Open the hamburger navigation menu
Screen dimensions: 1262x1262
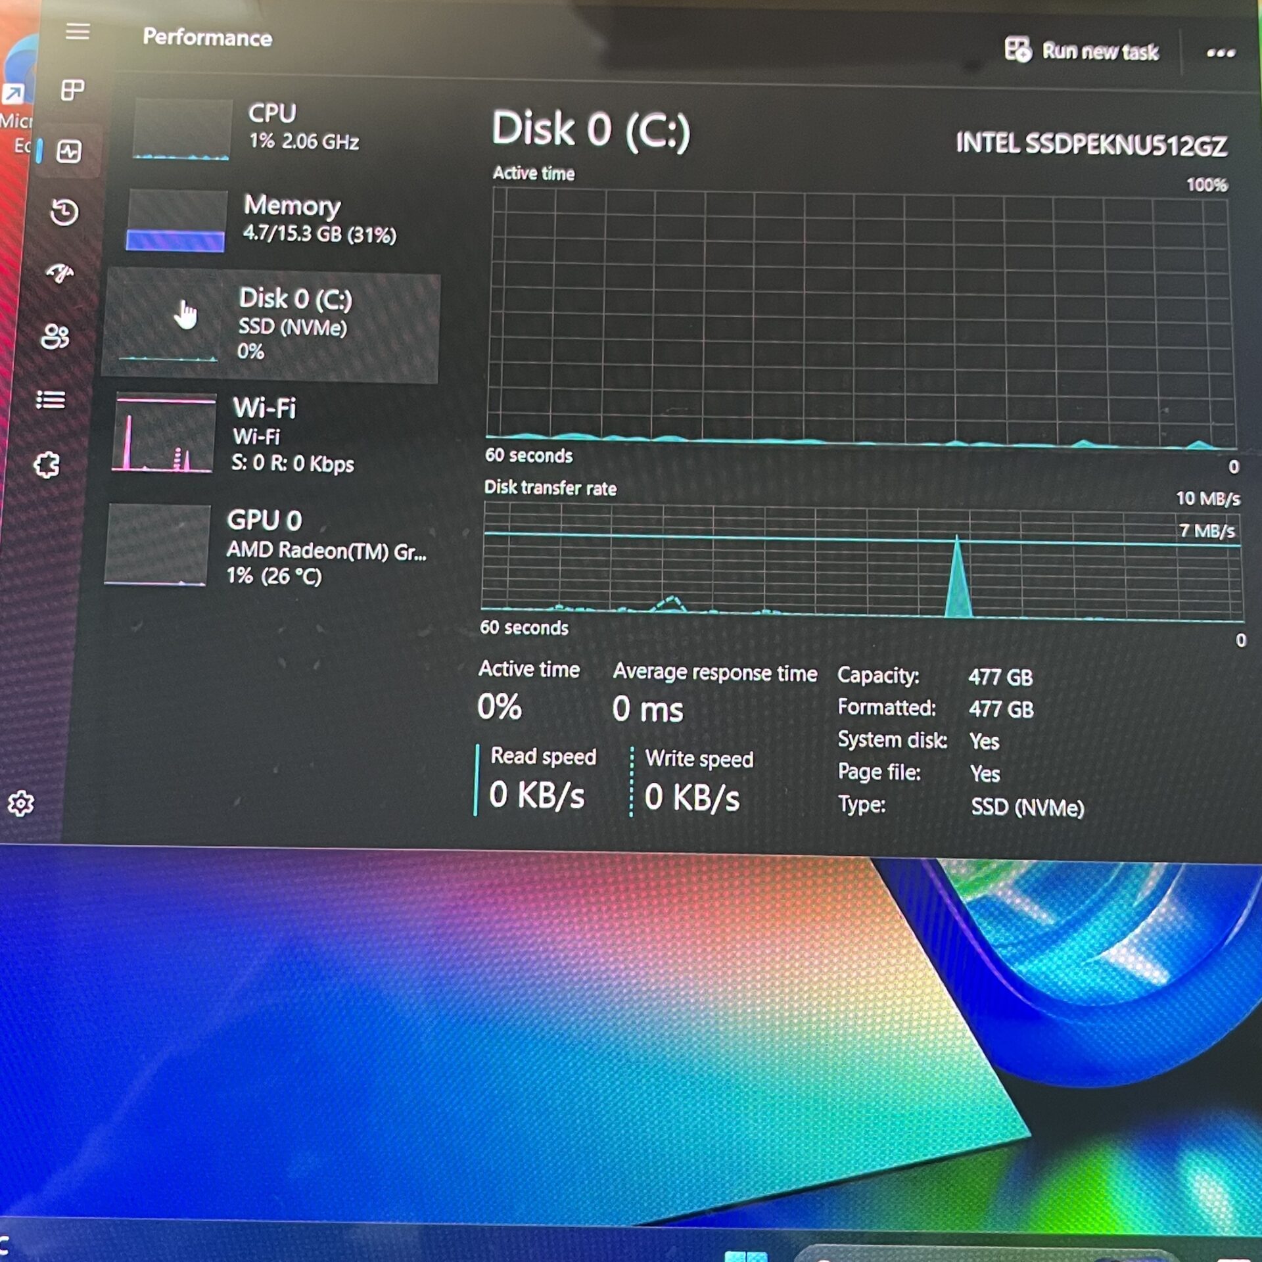78,31
